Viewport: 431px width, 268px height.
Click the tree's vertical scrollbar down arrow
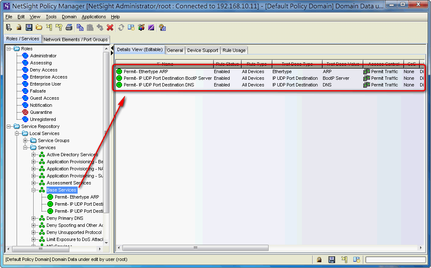coord(106,243)
